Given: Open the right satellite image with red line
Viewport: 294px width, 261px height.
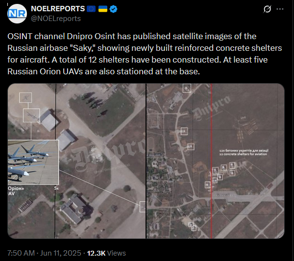Looking at the screenshot, I should pos(216,161).
